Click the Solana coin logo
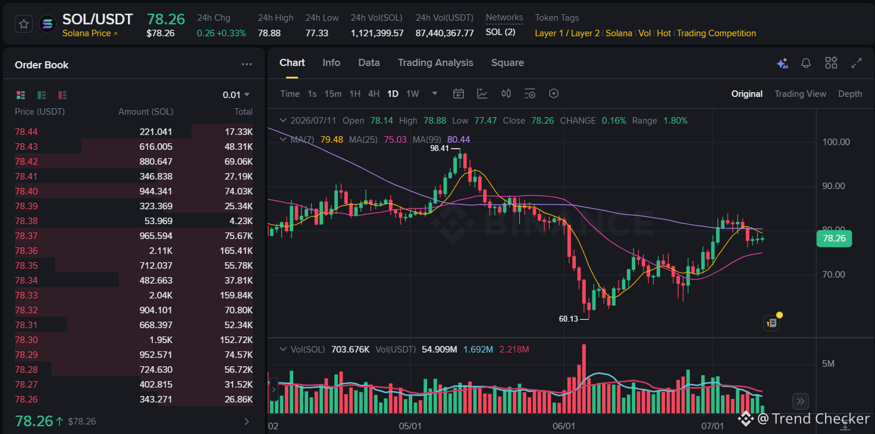Image resolution: width=875 pixels, height=434 pixels. (x=47, y=24)
